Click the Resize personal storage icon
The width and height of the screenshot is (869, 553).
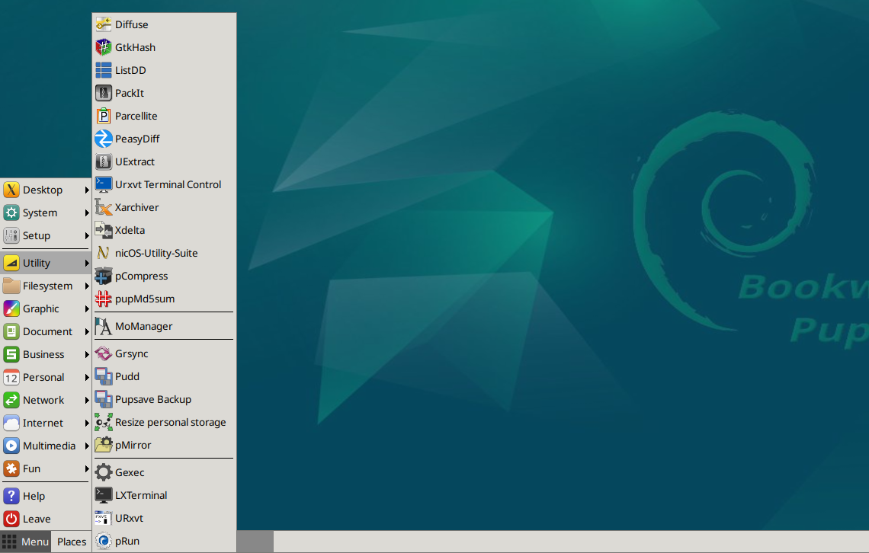point(104,422)
